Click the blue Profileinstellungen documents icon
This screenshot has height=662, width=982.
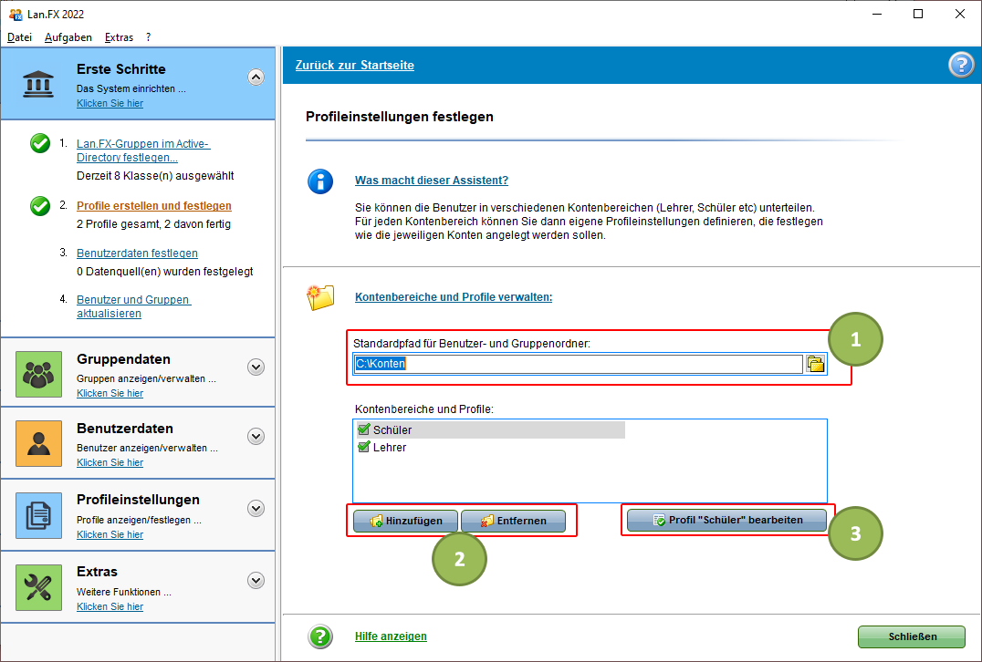(x=38, y=514)
